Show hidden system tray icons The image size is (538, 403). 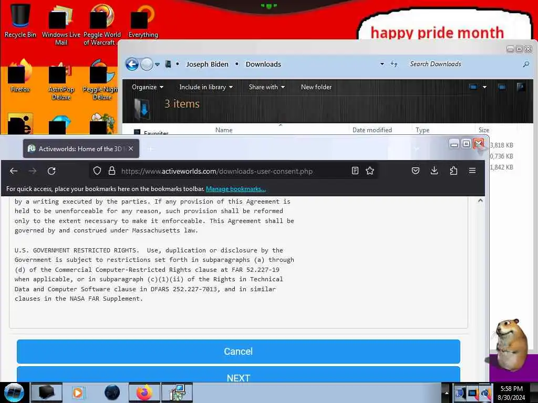point(447,393)
